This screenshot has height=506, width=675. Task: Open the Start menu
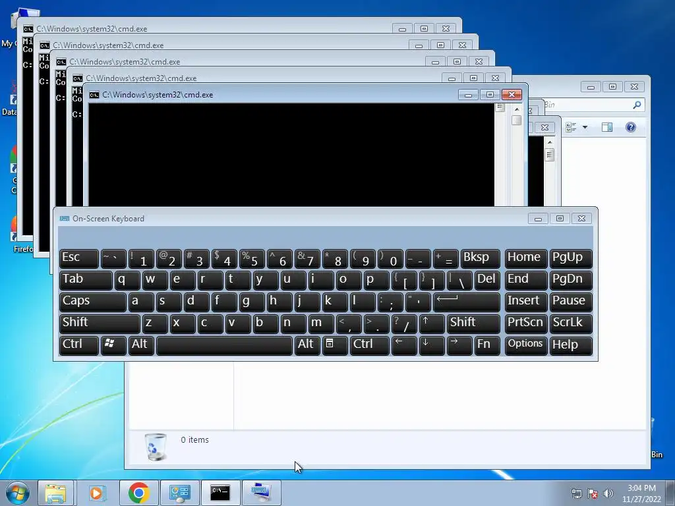pos(18,493)
